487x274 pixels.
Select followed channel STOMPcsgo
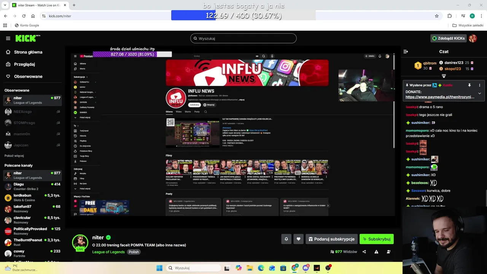[x=32, y=123]
